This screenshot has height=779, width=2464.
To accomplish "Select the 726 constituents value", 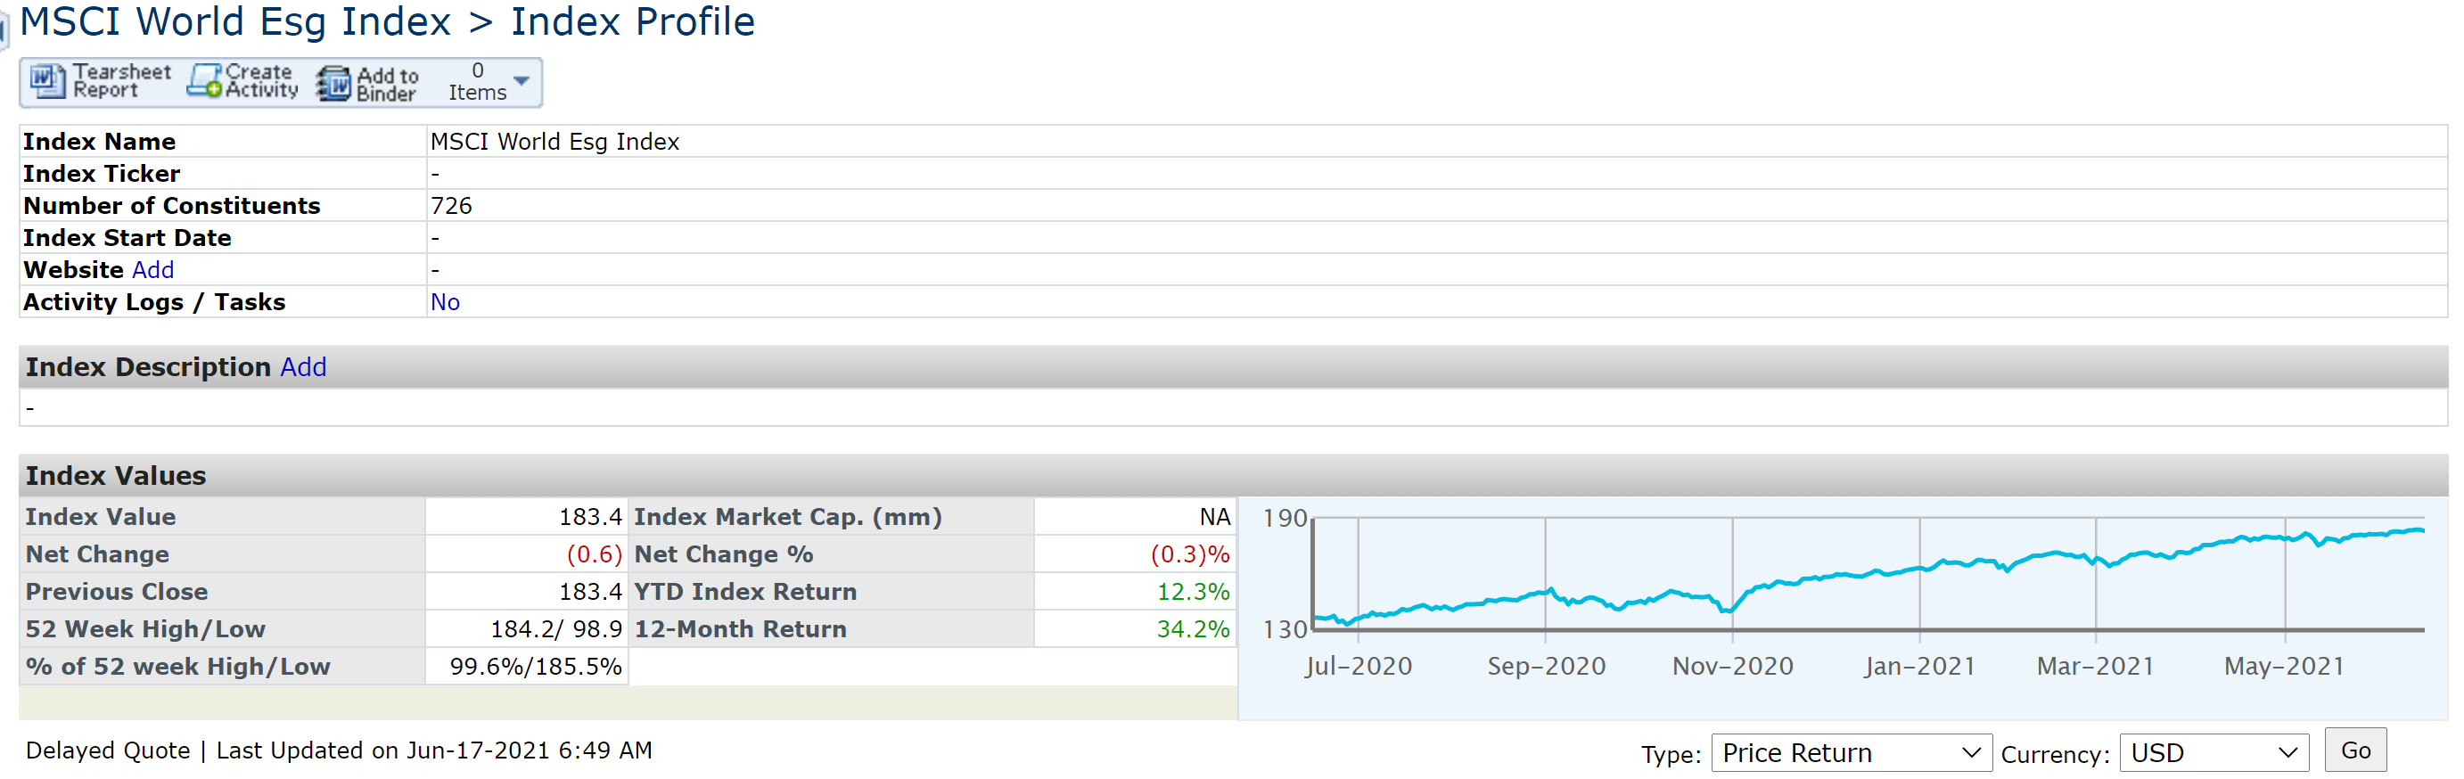I will (x=451, y=206).
